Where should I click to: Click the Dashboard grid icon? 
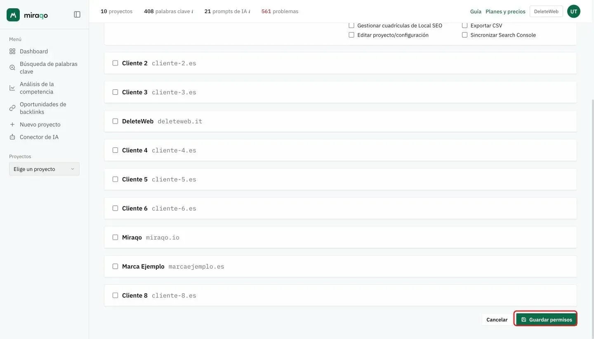[x=12, y=51]
